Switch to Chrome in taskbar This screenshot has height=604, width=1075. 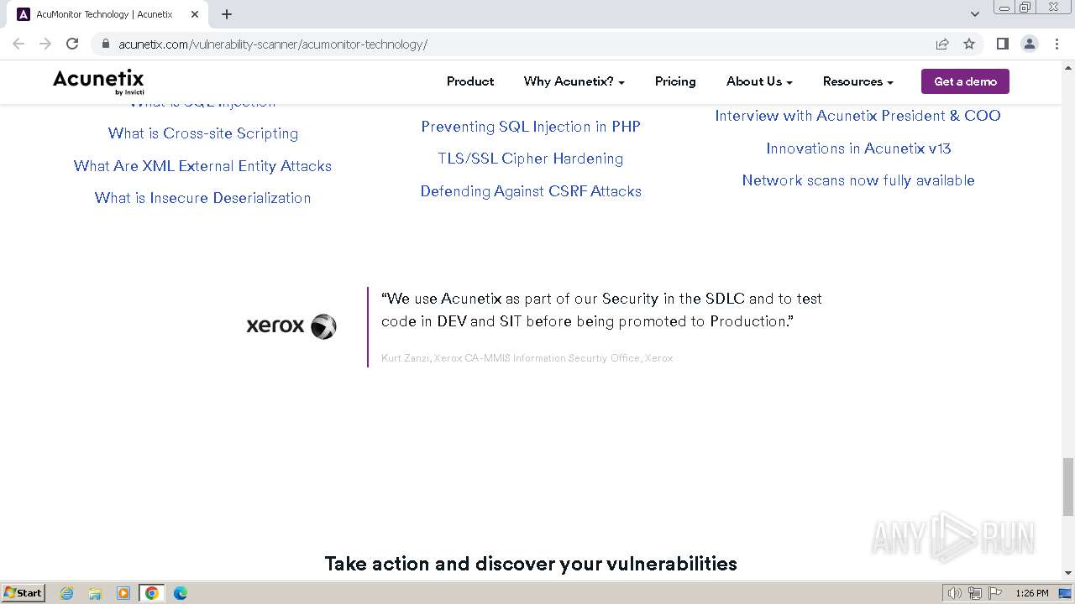coord(152,593)
